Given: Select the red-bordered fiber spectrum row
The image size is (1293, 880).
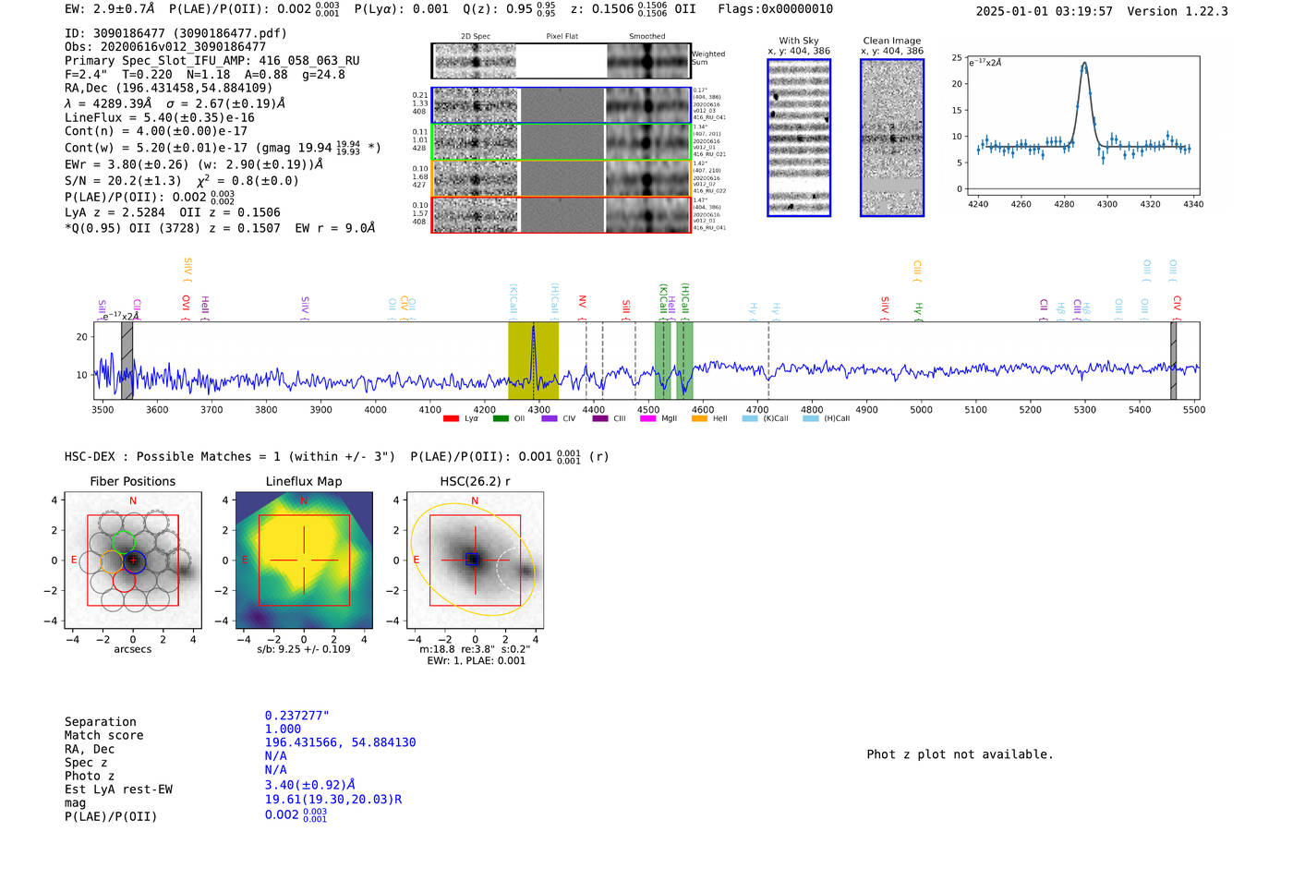Looking at the screenshot, I should click(x=562, y=214).
